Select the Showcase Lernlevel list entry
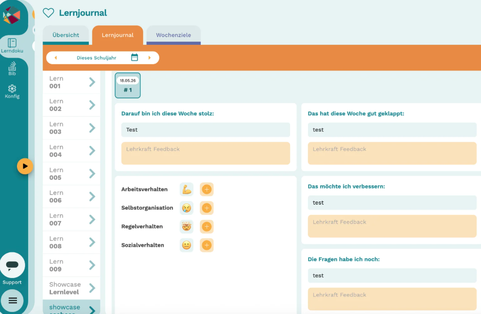This screenshot has width=481, height=314. tap(71, 288)
